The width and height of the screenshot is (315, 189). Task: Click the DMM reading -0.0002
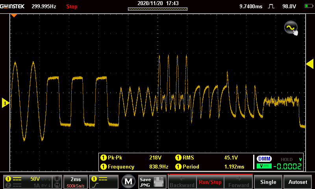[287, 167]
